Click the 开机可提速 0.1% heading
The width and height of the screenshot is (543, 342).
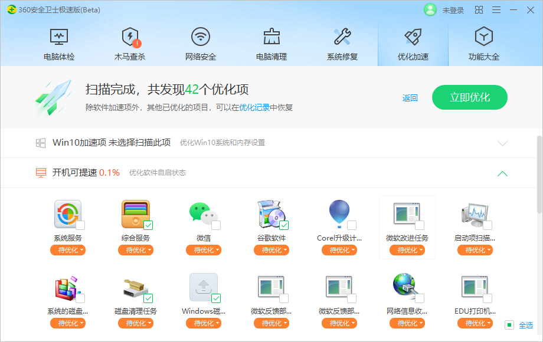[x=86, y=173]
